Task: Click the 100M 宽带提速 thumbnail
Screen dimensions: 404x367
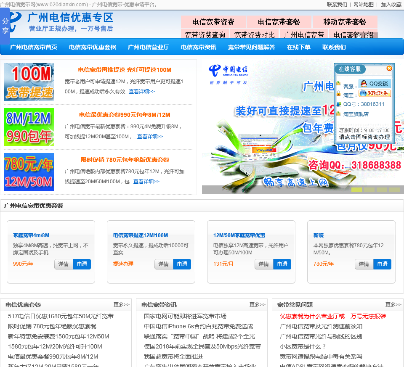Action: [x=29, y=82]
